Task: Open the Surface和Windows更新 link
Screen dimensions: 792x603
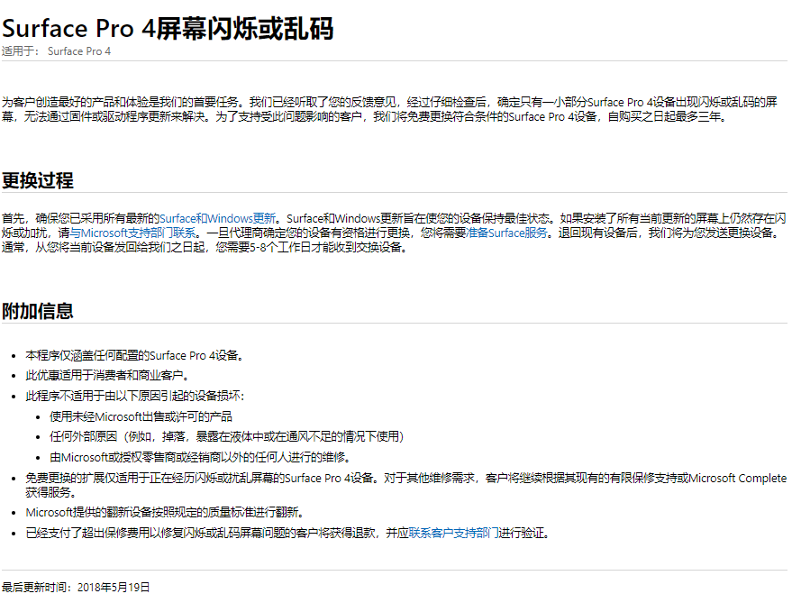Action: (218, 218)
